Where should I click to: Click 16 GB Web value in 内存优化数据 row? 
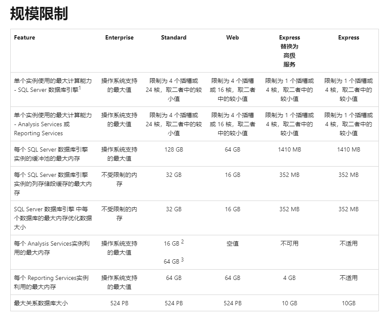coord(232,209)
